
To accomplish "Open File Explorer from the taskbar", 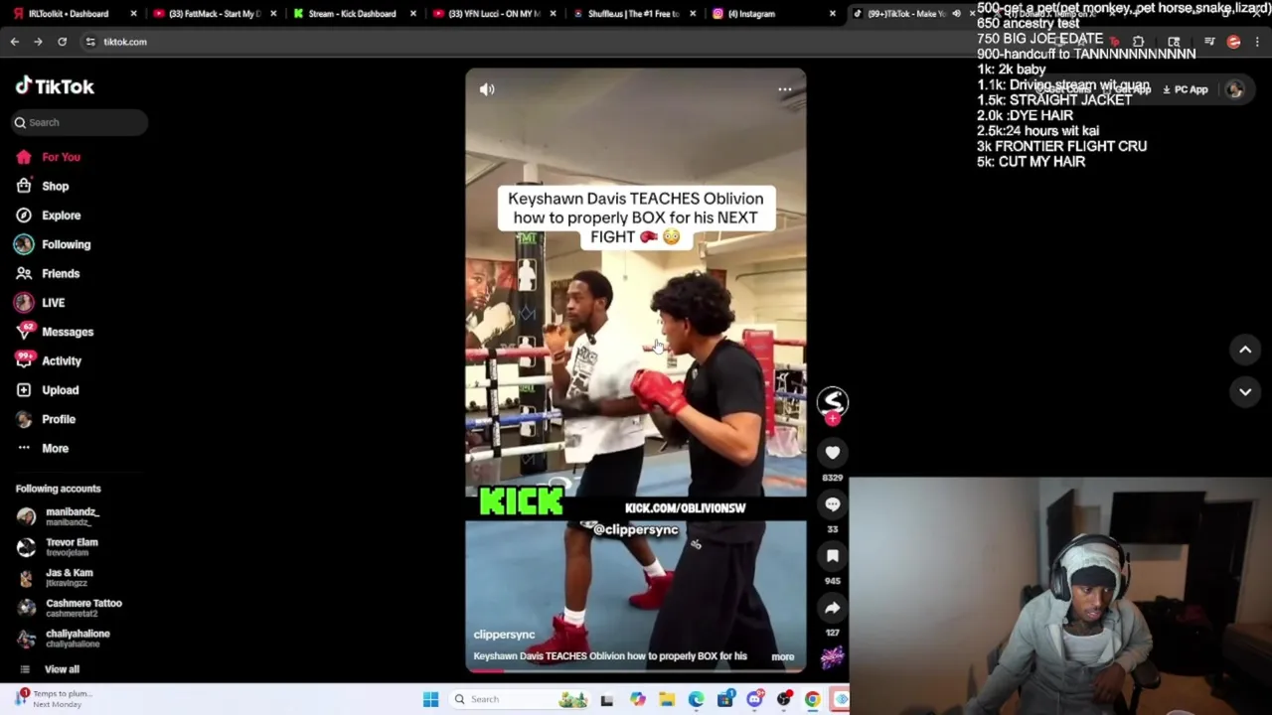I will [667, 699].
